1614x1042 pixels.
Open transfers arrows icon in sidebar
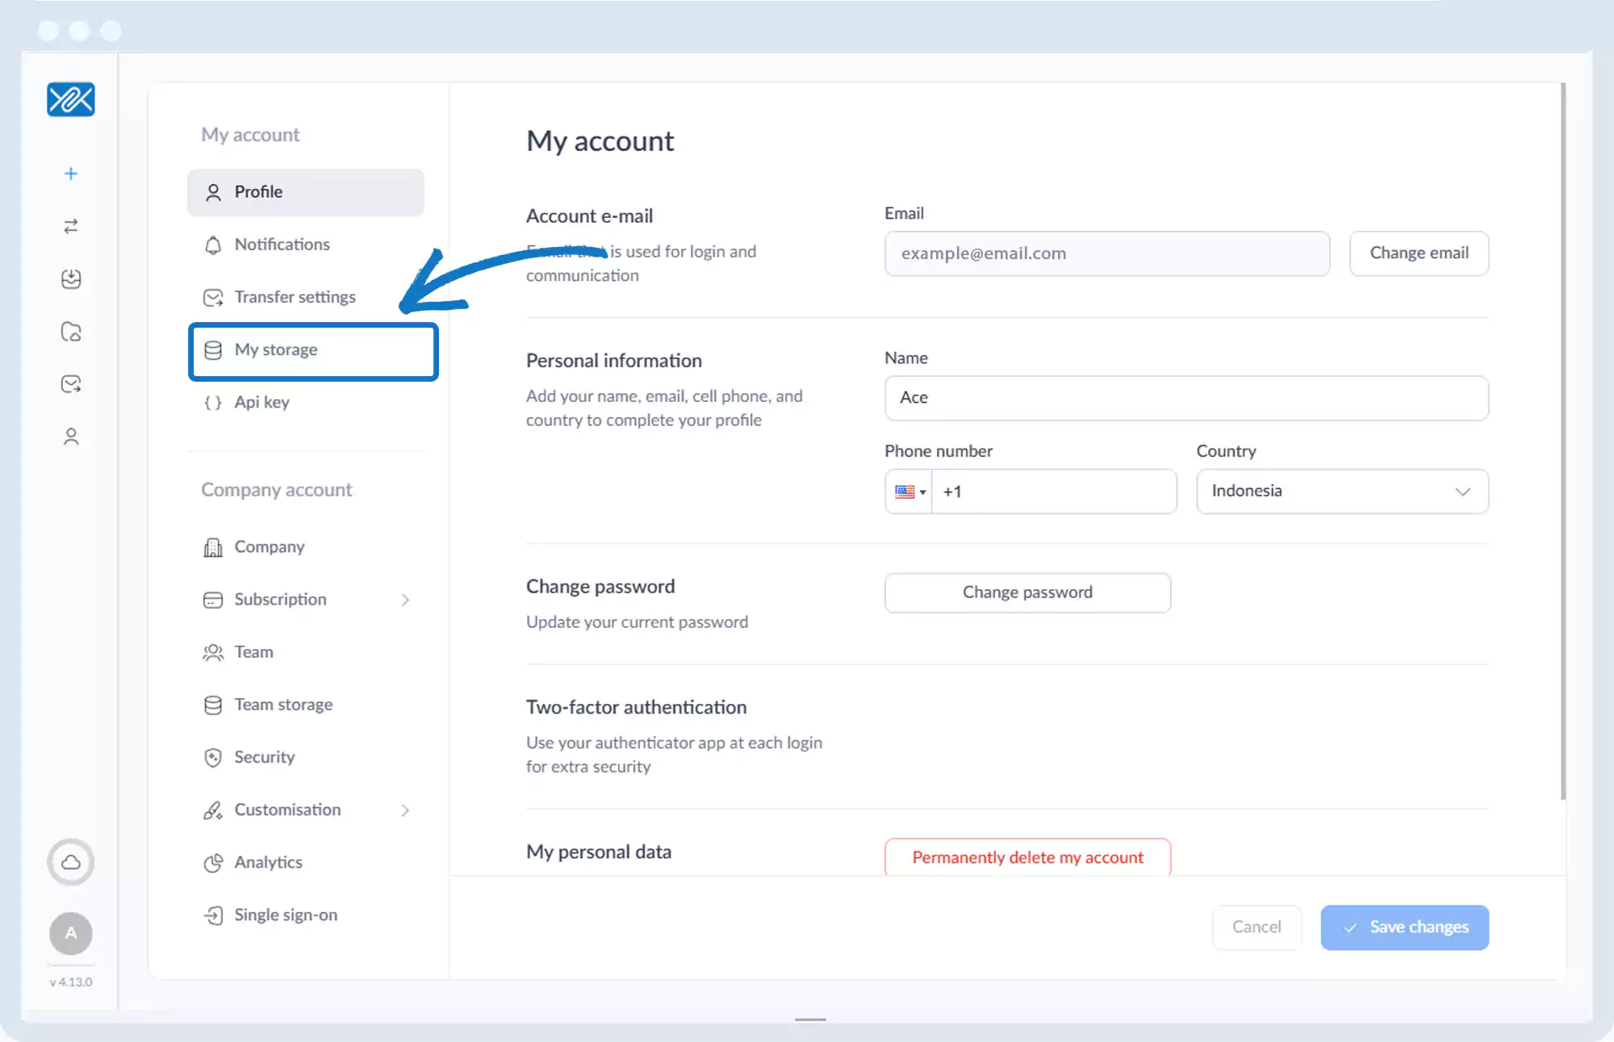click(71, 226)
